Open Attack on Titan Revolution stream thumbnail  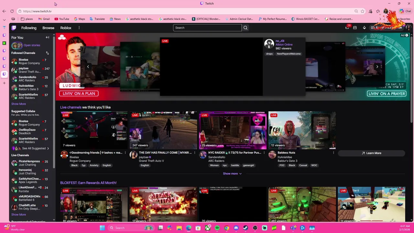click(163, 205)
